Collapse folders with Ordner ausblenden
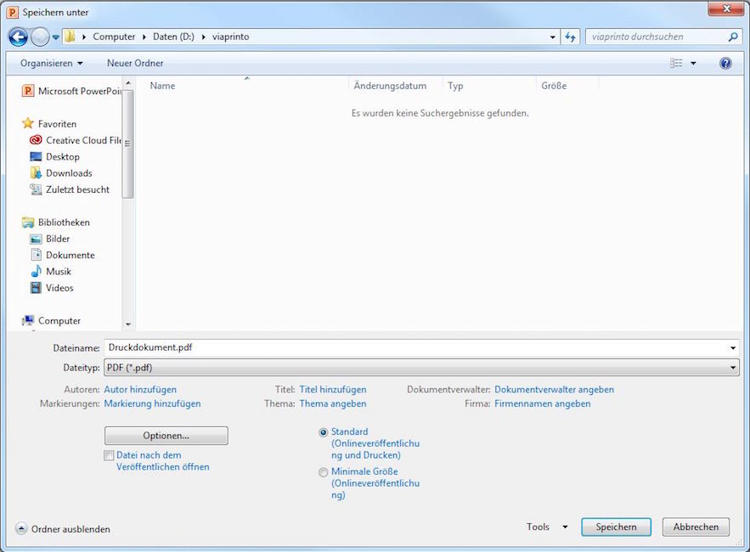The image size is (750, 552). pyautogui.click(x=63, y=528)
